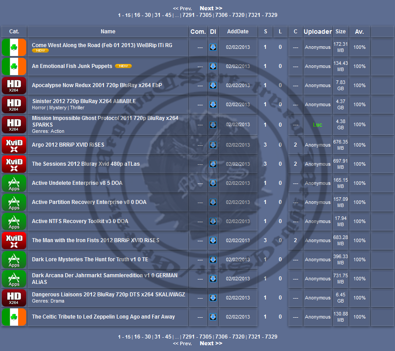The height and width of the screenshot is (351, 395).
Task: Click seeders count 3 for The Sessions
Action: click(265, 164)
